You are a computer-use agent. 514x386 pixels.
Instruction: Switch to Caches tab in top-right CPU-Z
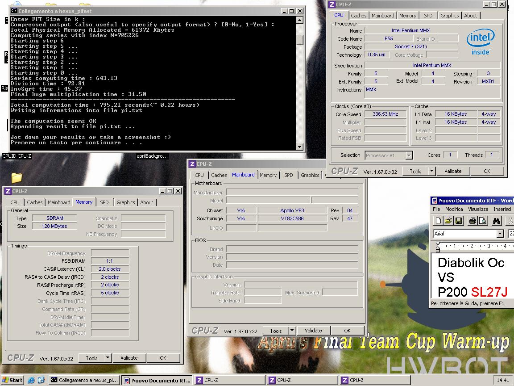tap(359, 16)
